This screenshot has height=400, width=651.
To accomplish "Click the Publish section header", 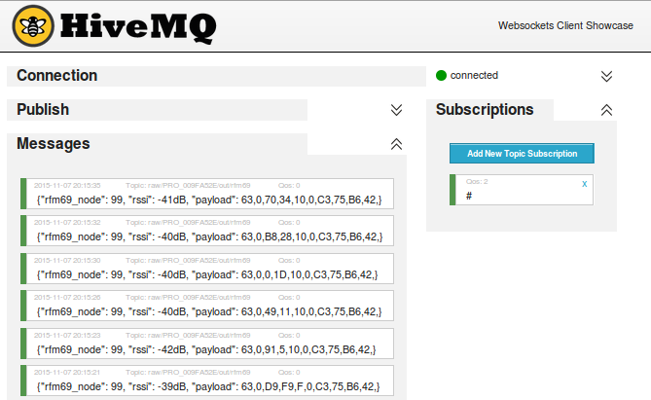I will [43, 110].
